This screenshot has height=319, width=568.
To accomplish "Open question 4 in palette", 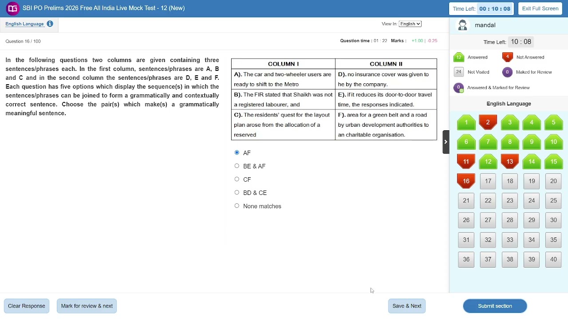I will click(x=532, y=123).
